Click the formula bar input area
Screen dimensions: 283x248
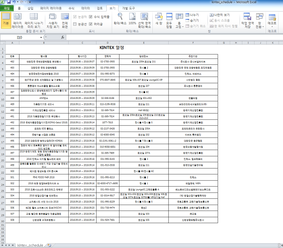click(174, 38)
